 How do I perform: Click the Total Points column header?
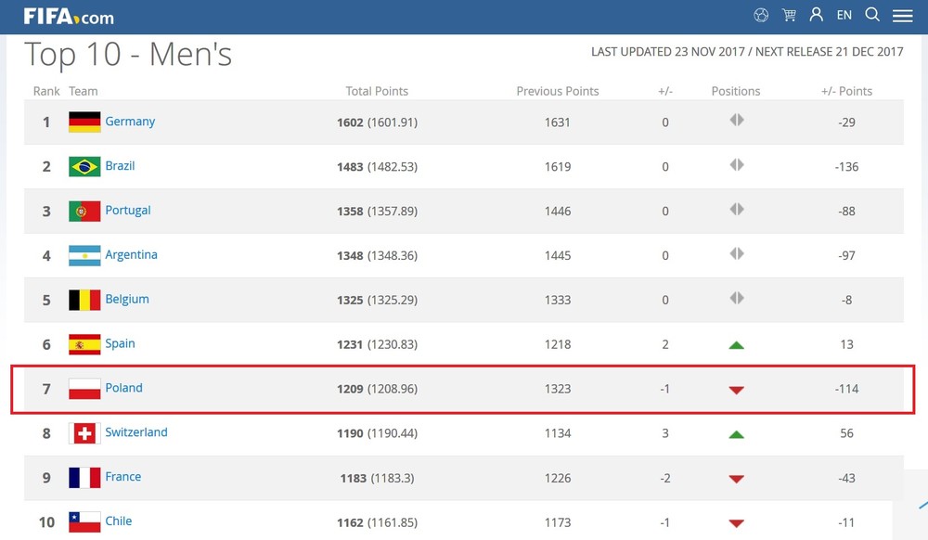point(377,91)
